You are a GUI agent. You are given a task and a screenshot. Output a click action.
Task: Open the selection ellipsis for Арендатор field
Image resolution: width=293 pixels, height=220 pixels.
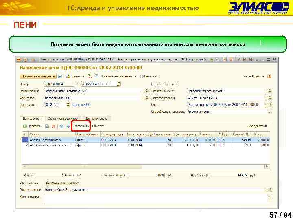(x=143, y=98)
